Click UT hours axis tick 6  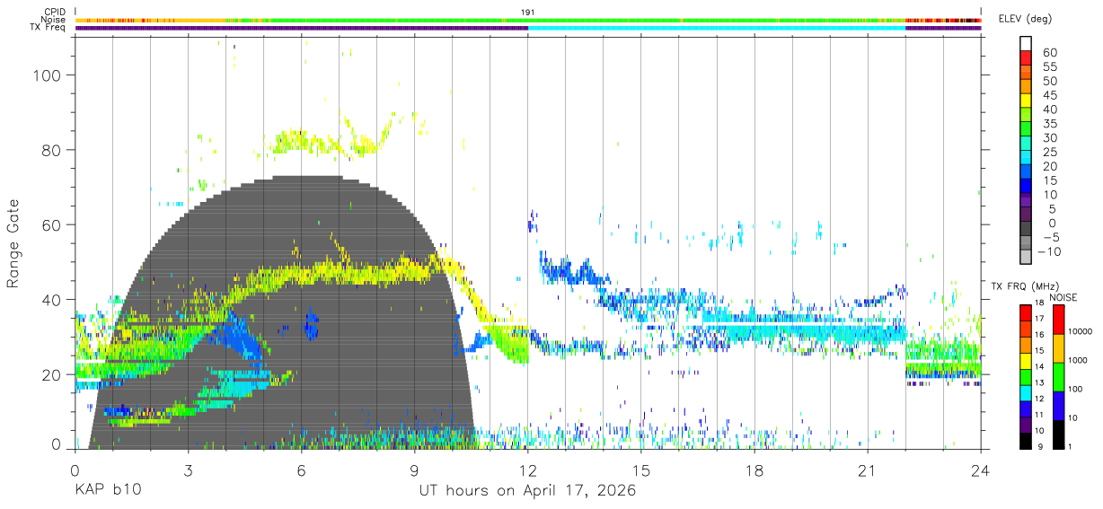[x=301, y=470]
